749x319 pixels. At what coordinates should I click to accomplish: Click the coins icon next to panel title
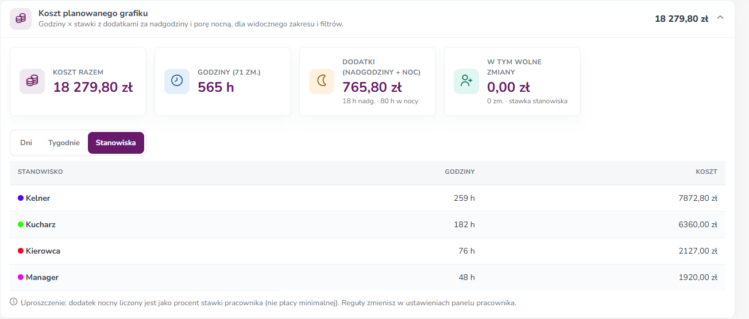tap(21, 19)
